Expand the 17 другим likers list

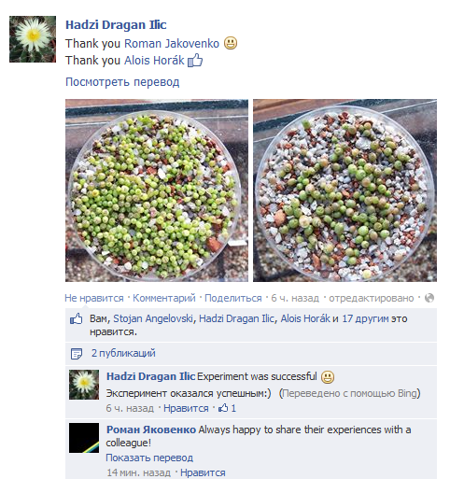(x=365, y=318)
